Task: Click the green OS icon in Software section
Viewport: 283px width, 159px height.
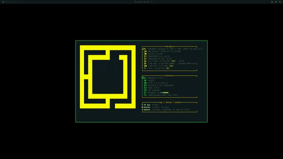Action: point(143,78)
